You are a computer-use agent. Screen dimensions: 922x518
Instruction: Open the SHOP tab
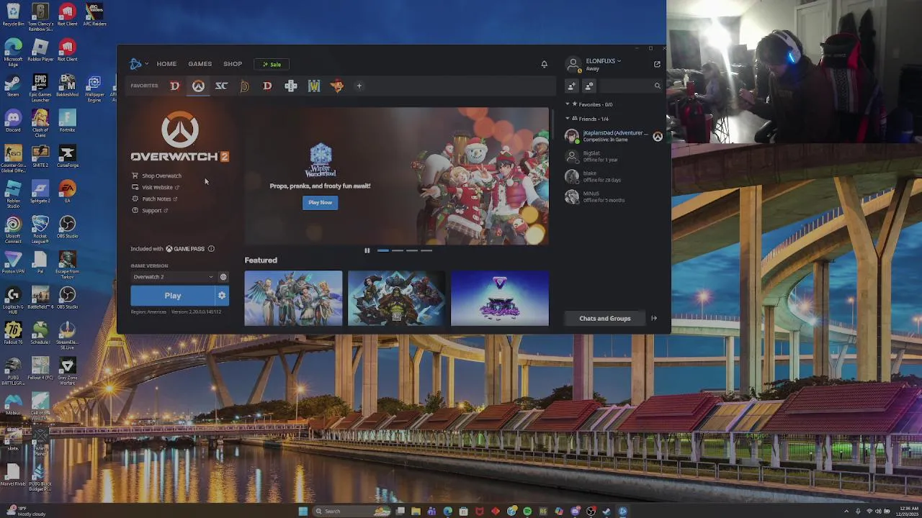pyautogui.click(x=232, y=64)
